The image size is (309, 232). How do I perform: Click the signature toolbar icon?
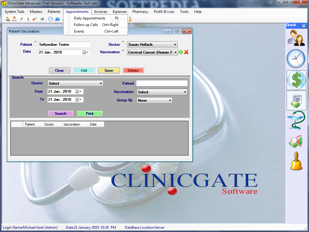(21, 19)
